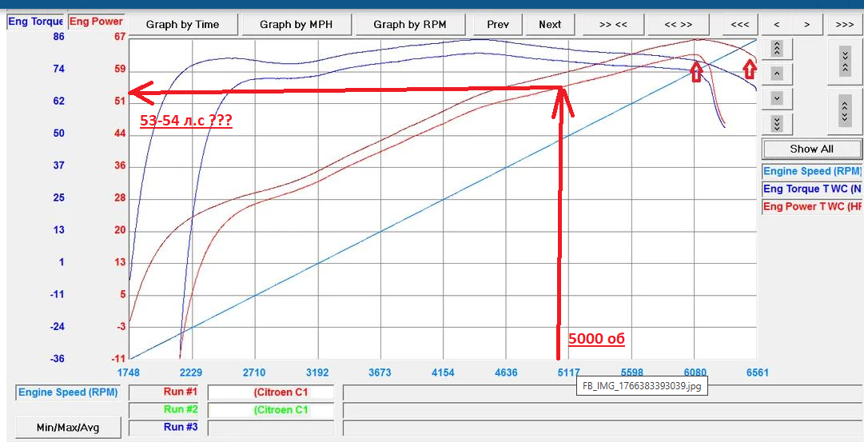The height and width of the screenshot is (442, 864).
Task: Click the Show All button
Action: point(811,149)
